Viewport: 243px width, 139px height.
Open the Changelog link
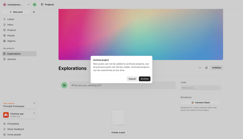pos(13,124)
